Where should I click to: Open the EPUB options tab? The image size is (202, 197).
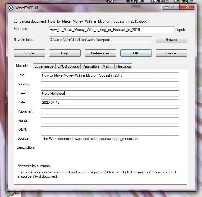[68, 66]
